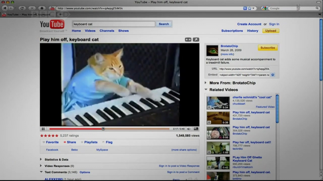
Task: Pause the keyboard cat video
Action: click(x=43, y=129)
